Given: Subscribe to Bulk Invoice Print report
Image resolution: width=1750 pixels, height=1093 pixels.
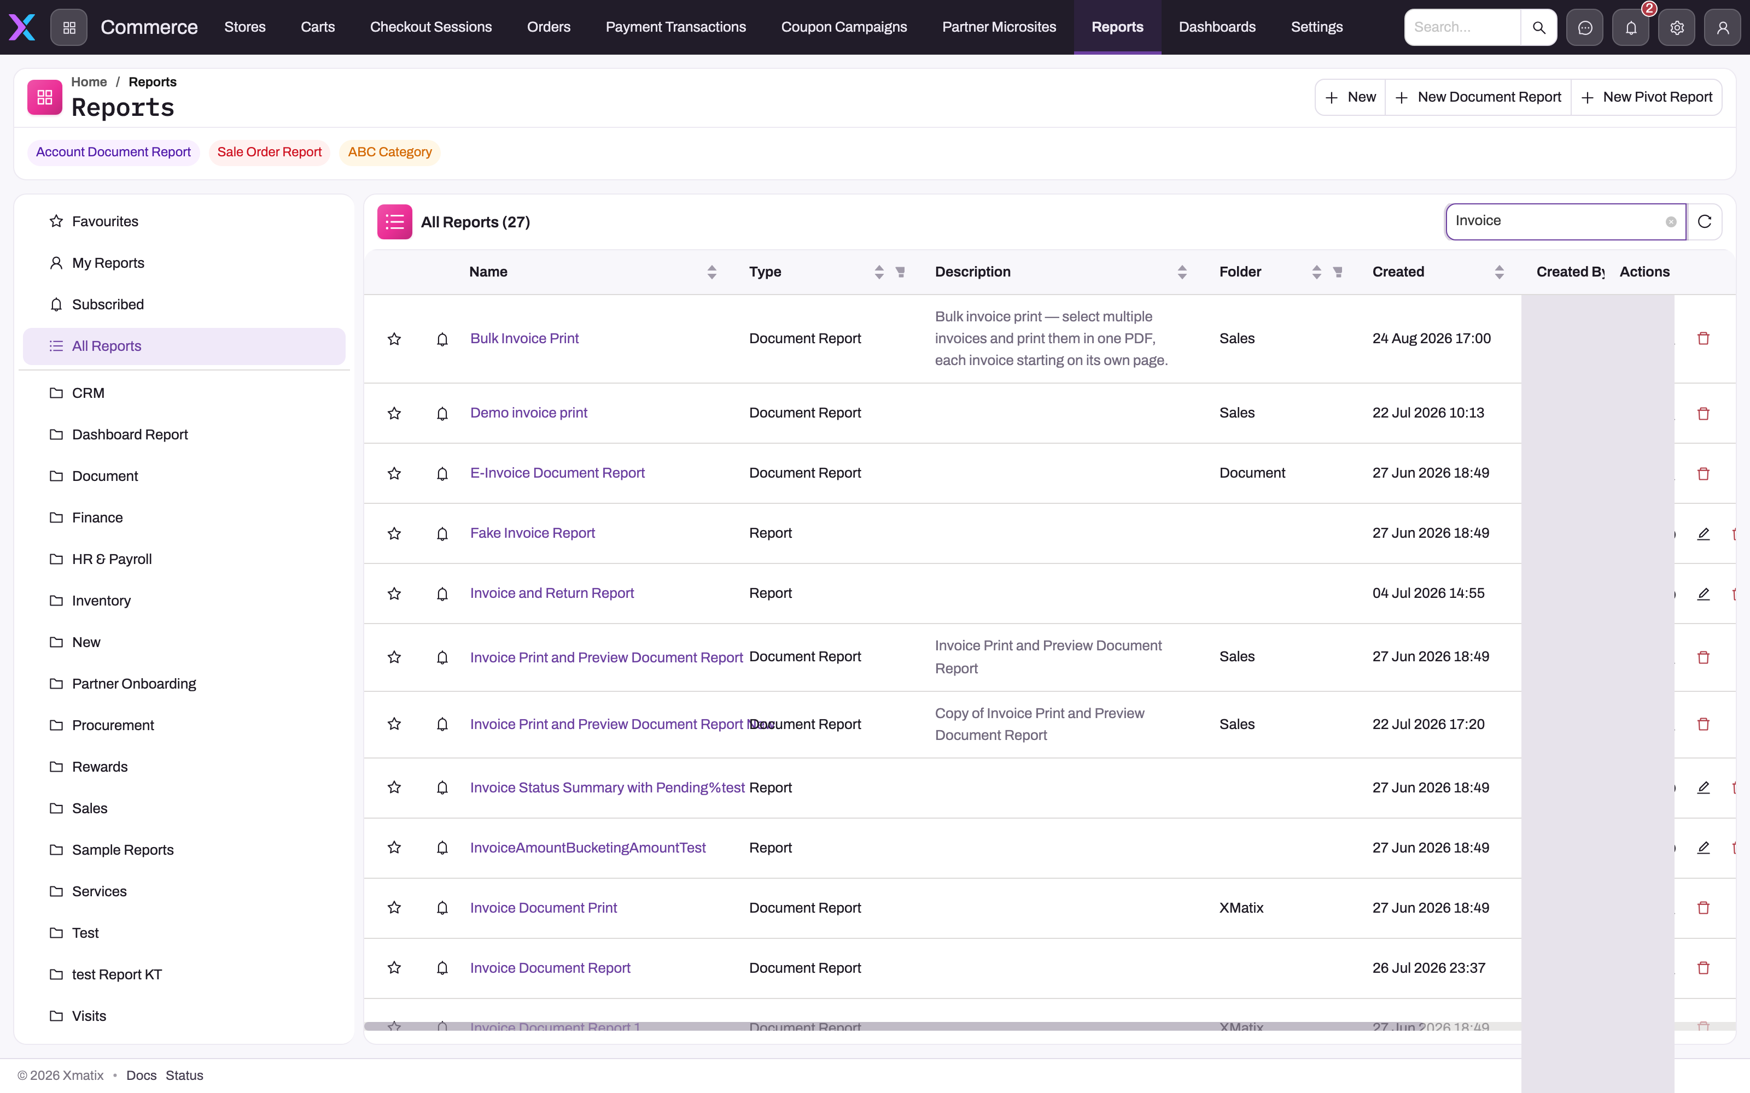Looking at the screenshot, I should coord(442,339).
